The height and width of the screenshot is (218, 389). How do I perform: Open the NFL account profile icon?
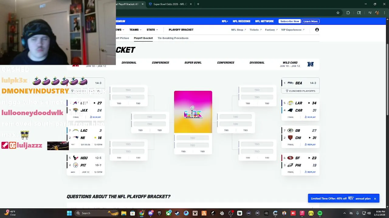coord(317,30)
